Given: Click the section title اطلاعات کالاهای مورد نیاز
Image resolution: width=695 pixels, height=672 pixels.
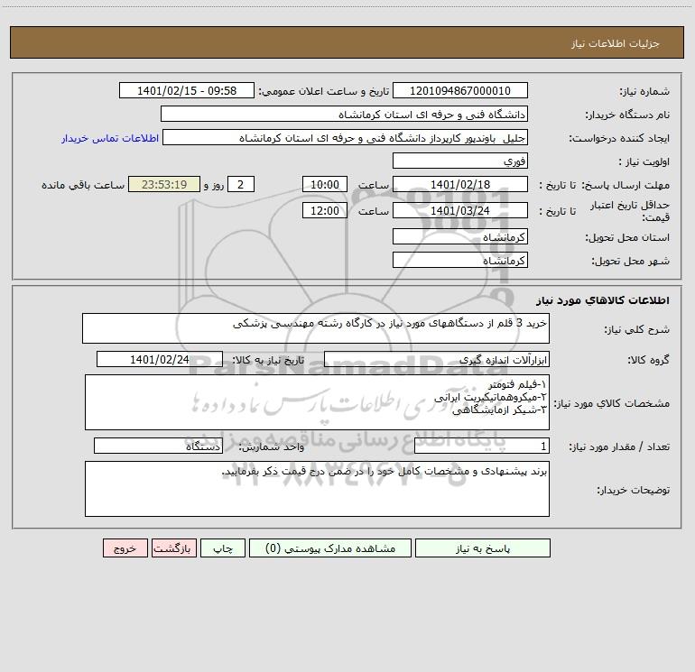Looking at the screenshot, I should click(603, 300).
